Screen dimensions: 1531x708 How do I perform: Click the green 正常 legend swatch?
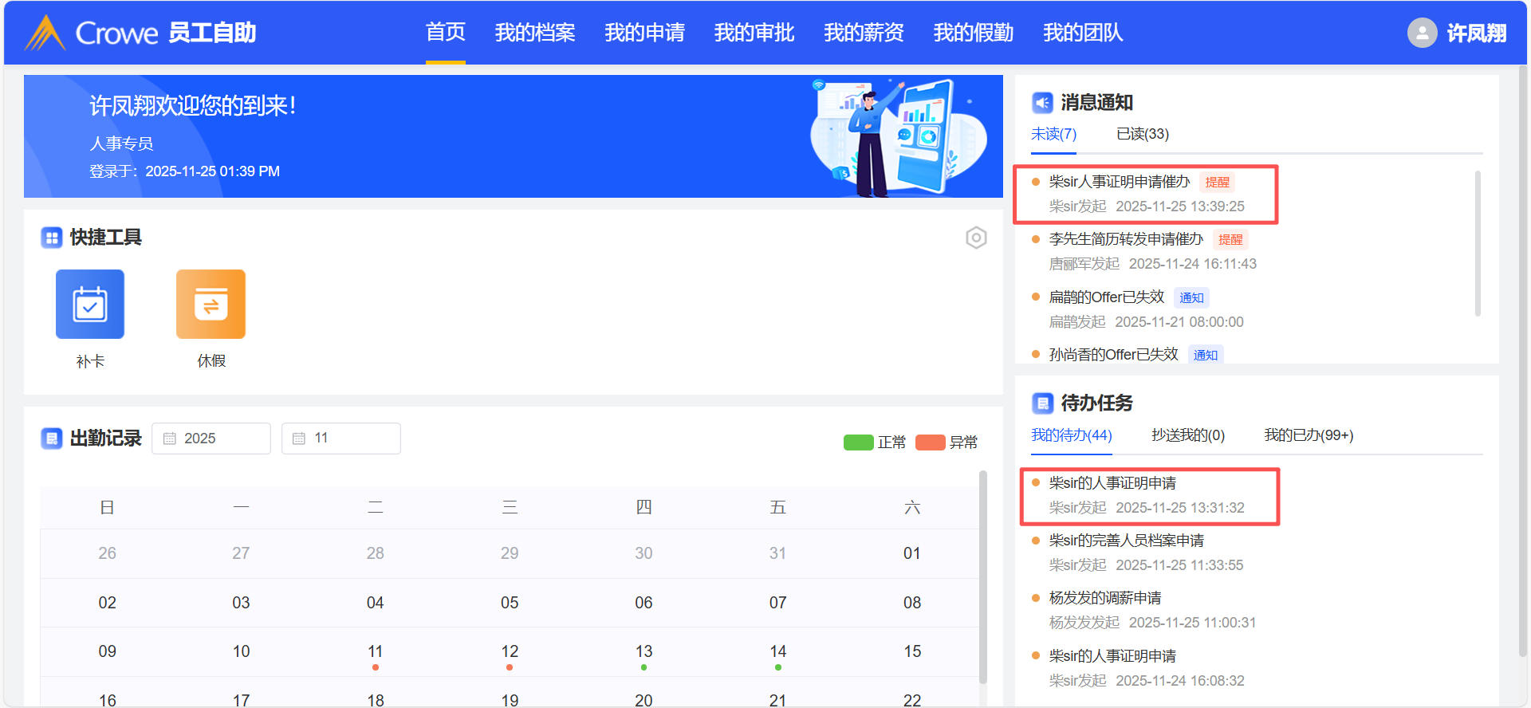(858, 442)
